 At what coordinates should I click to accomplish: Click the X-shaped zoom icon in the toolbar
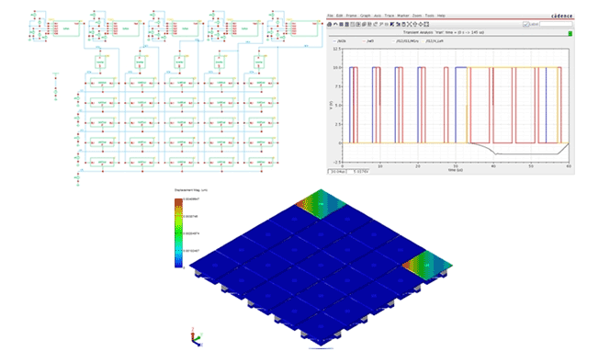click(409, 24)
